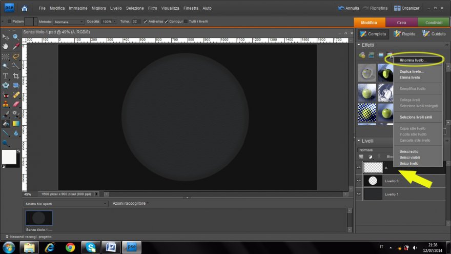Activate the Eraser tool
Screen dimensions: 451x254
(x=16, y=104)
